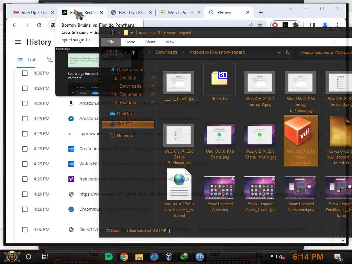Open the notification center icon
This screenshot has height=264, width=352.
tap(338, 257)
